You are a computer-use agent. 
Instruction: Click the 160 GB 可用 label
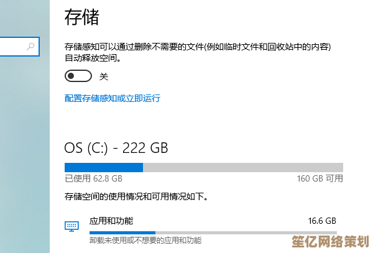(320, 178)
